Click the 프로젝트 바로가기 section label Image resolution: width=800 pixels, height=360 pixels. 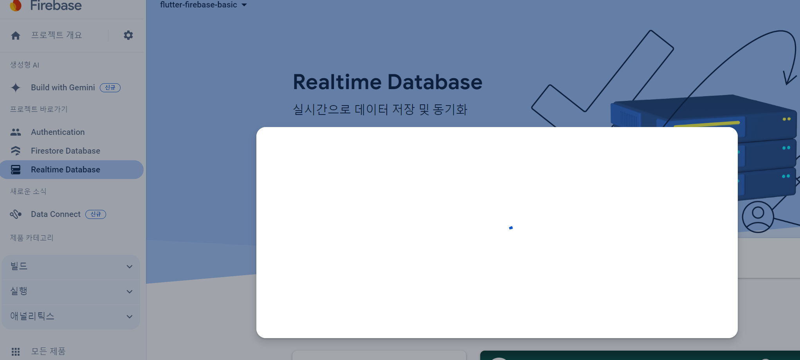tap(39, 109)
